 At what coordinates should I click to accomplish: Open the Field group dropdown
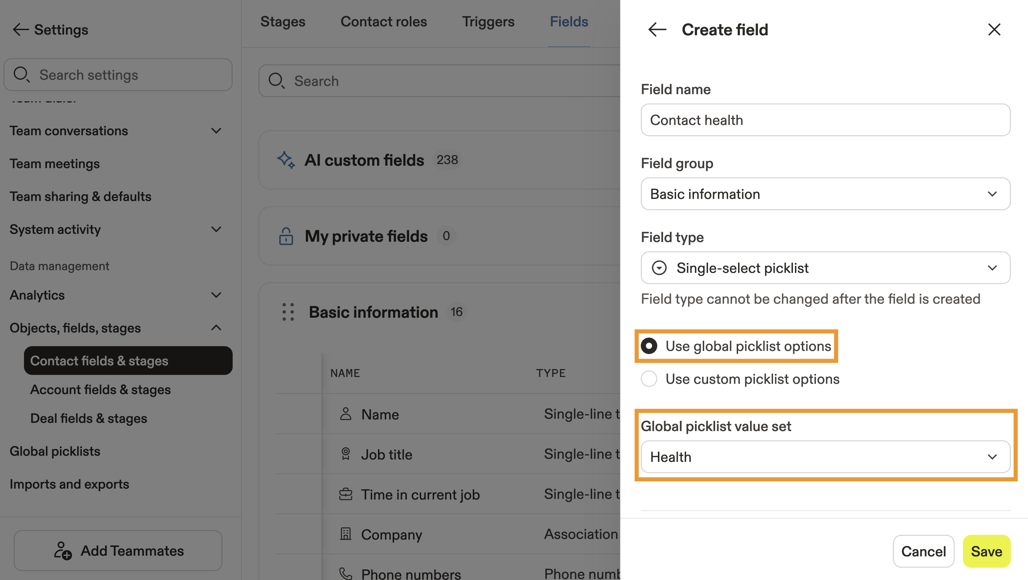(x=825, y=194)
